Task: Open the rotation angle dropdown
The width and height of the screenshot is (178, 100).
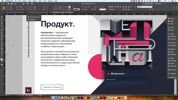Action: [x=52, y=7]
